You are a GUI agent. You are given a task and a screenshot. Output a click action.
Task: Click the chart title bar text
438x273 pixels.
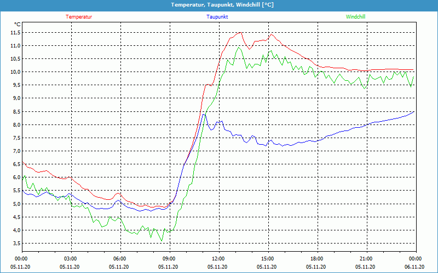(x=218, y=5)
